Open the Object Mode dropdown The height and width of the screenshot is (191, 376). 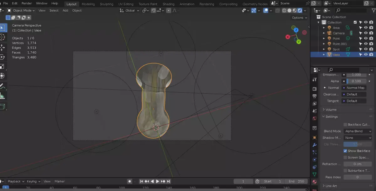22,10
